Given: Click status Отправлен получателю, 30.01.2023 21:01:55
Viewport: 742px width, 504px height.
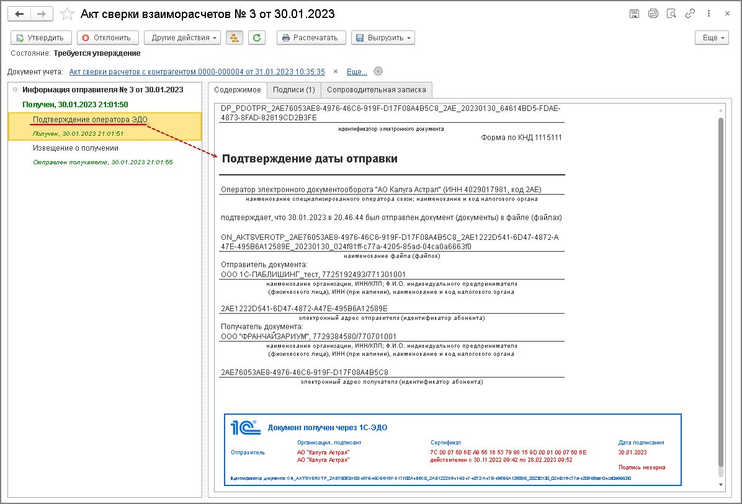Looking at the screenshot, I should coord(103,162).
